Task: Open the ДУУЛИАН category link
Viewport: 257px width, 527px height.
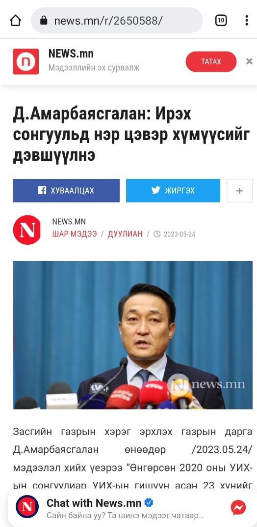Action: pyautogui.click(x=125, y=234)
